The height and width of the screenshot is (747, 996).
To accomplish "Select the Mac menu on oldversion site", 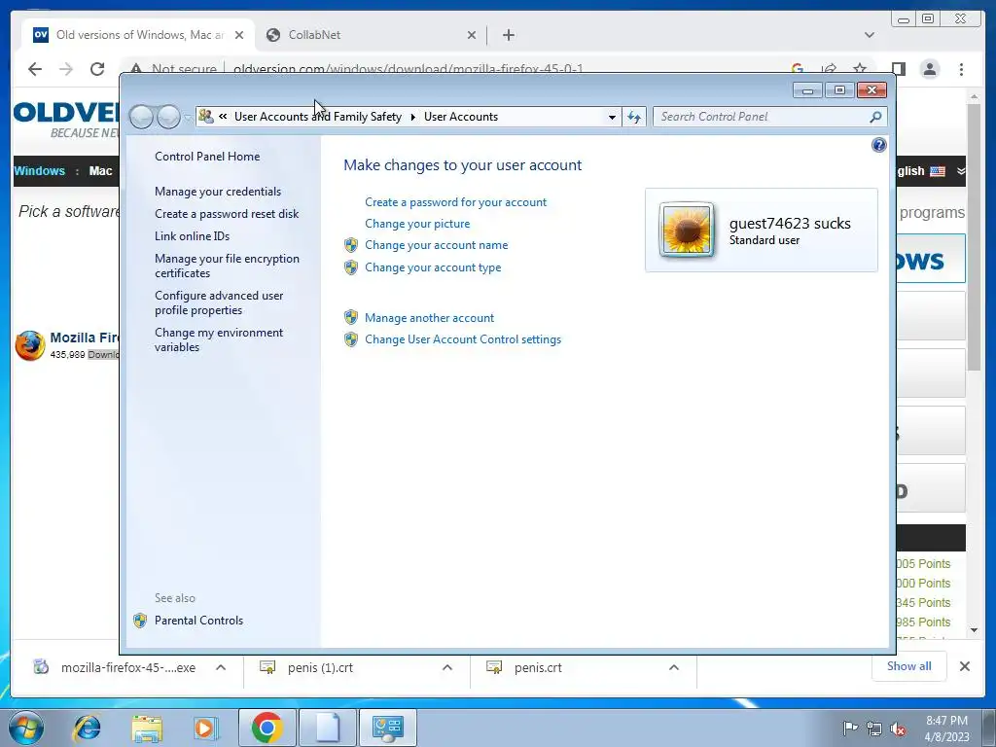I will tap(100, 171).
